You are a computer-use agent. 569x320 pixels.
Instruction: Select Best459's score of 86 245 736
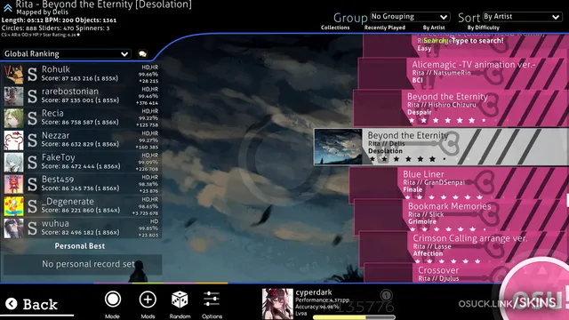(x=82, y=184)
